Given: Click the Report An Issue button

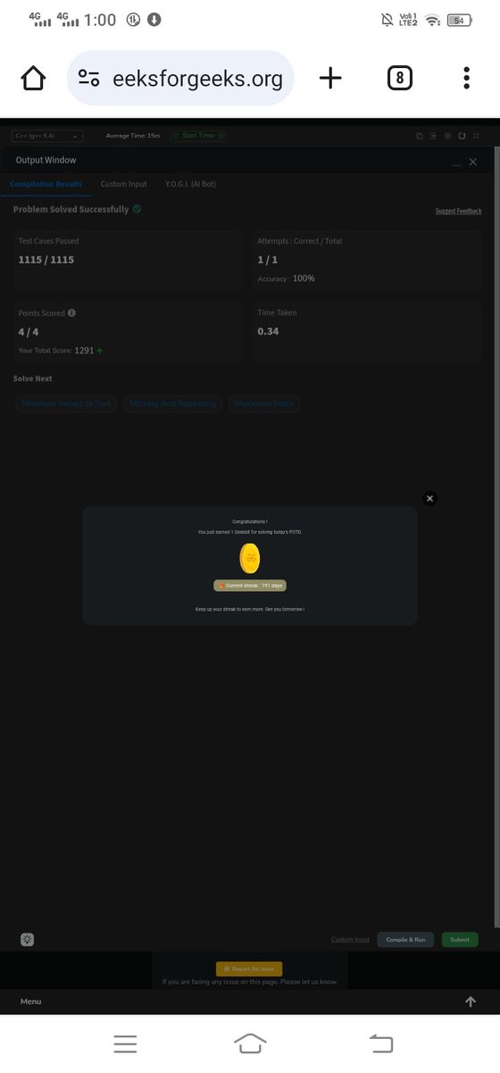Looking at the screenshot, I should pyautogui.click(x=249, y=968).
